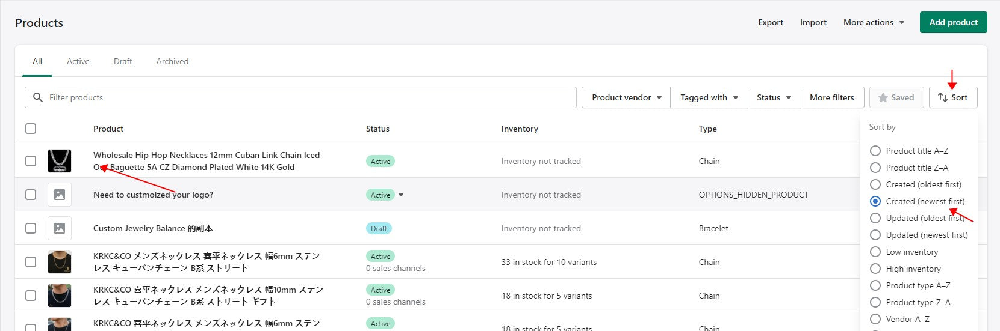Click the star icon on Saved button
The height and width of the screenshot is (331, 1000).
tap(883, 97)
